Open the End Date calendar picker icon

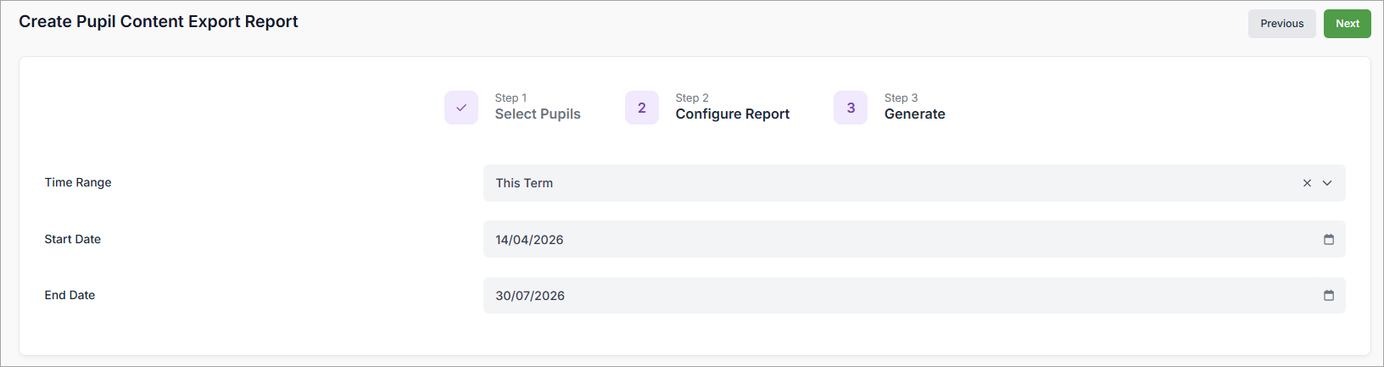pos(1329,296)
